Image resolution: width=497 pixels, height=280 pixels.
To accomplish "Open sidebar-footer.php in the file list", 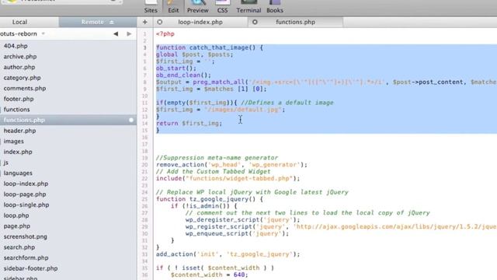I will click(31, 268).
